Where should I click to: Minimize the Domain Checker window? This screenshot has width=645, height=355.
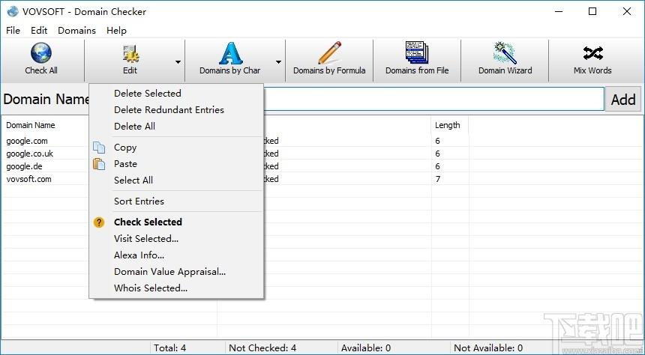tap(558, 11)
